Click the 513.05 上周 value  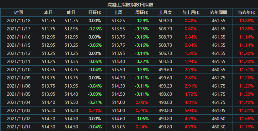118,127
